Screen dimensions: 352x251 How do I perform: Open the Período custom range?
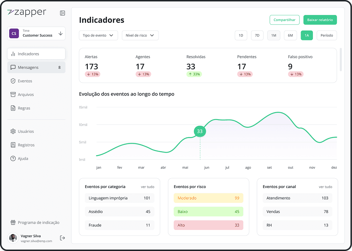pyautogui.click(x=327, y=35)
